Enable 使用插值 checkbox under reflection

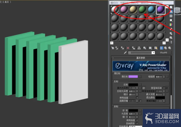137,98
